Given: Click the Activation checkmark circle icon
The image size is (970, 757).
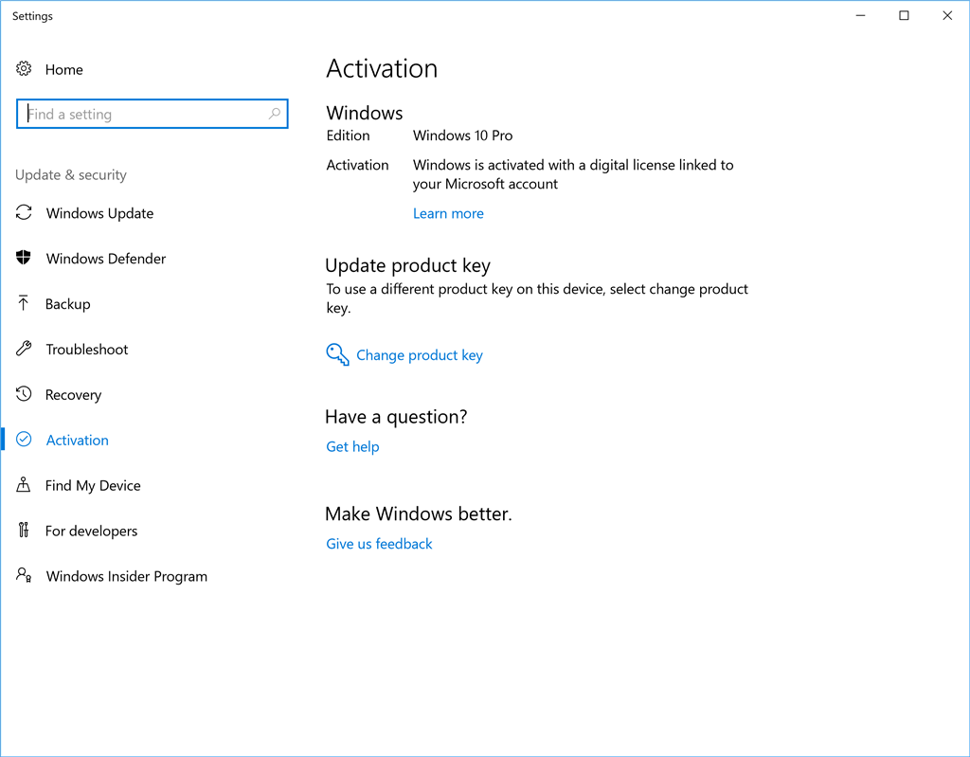Looking at the screenshot, I should [x=24, y=439].
